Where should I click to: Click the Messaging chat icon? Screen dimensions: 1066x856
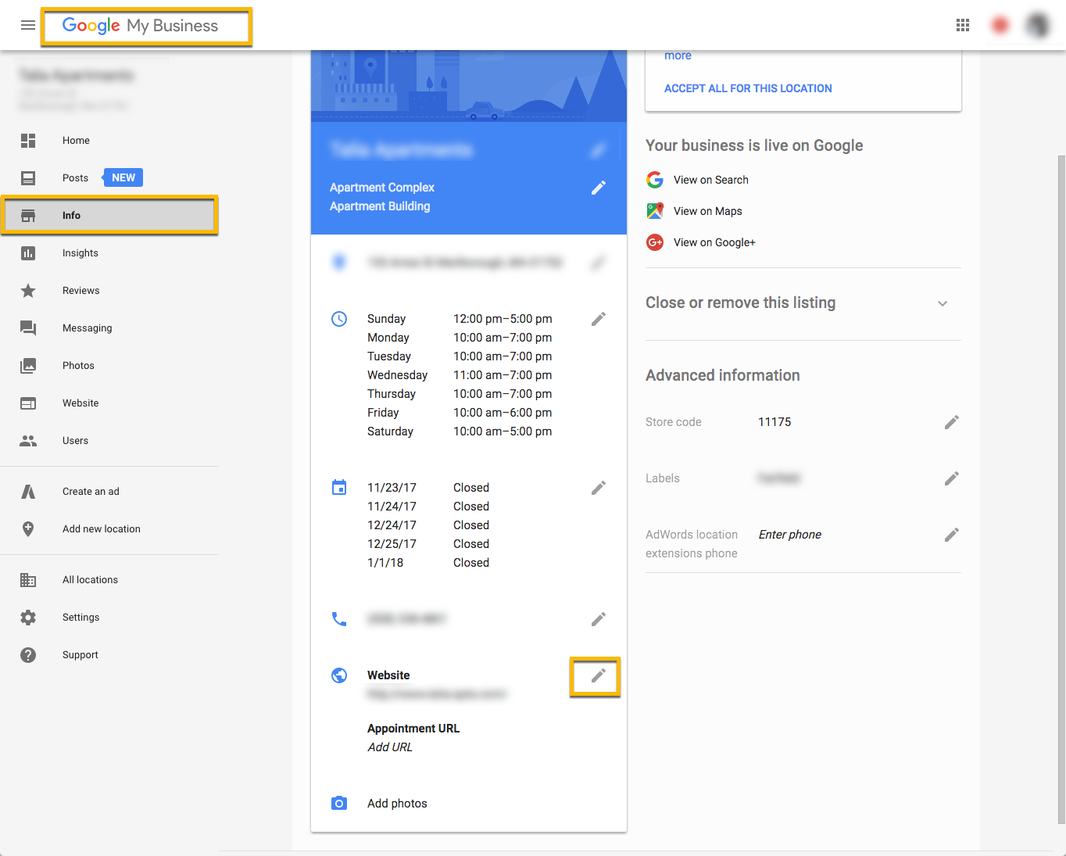click(28, 328)
